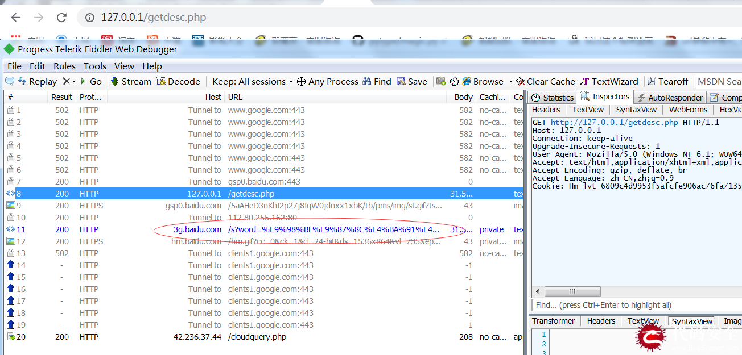Open the Tools menu
The image size is (742, 355).
point(95,66)
